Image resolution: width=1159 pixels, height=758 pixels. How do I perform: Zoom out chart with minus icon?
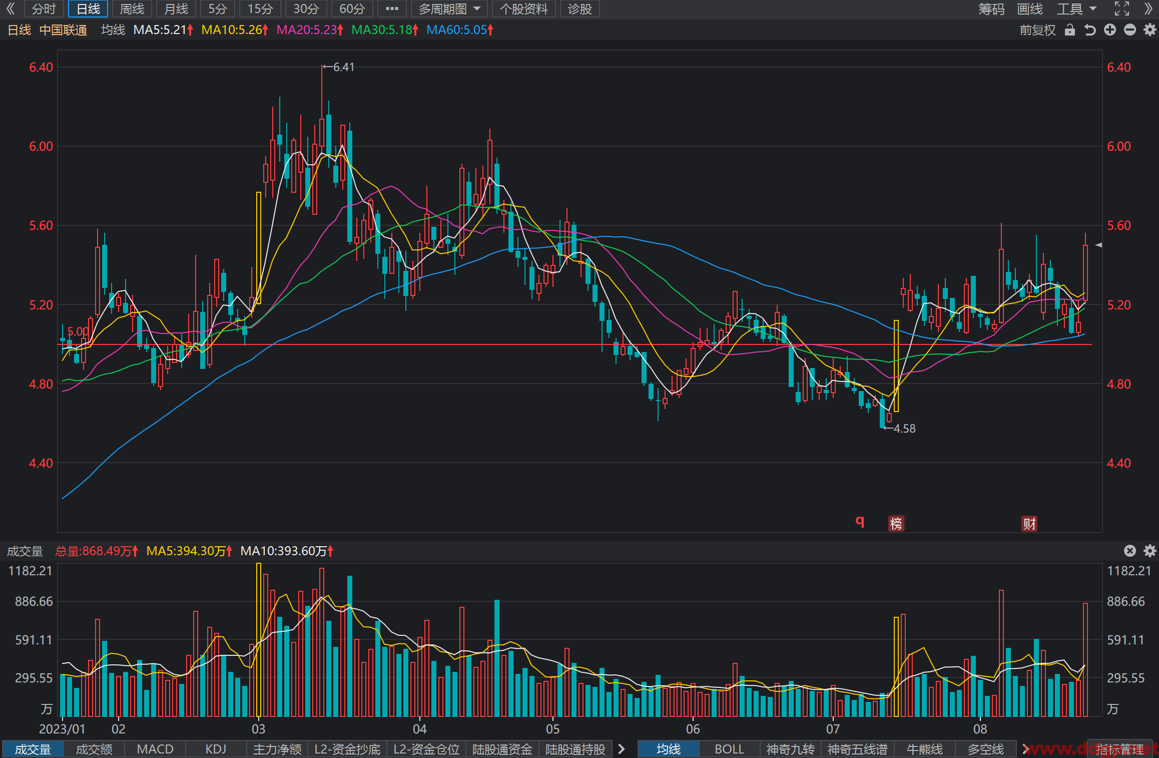click(1130, 30)
